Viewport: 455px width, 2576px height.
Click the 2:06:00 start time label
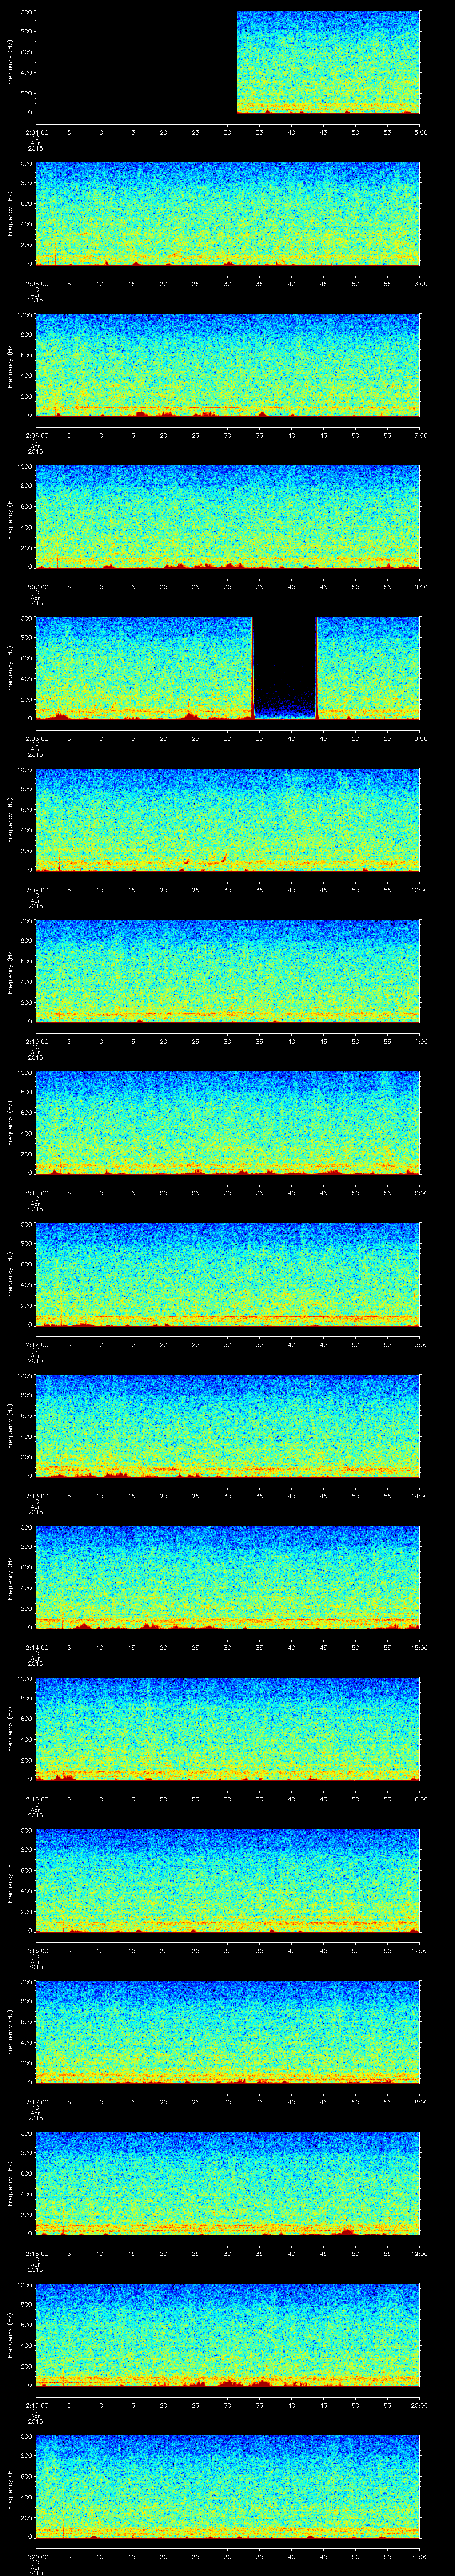(x=36, y=435)
